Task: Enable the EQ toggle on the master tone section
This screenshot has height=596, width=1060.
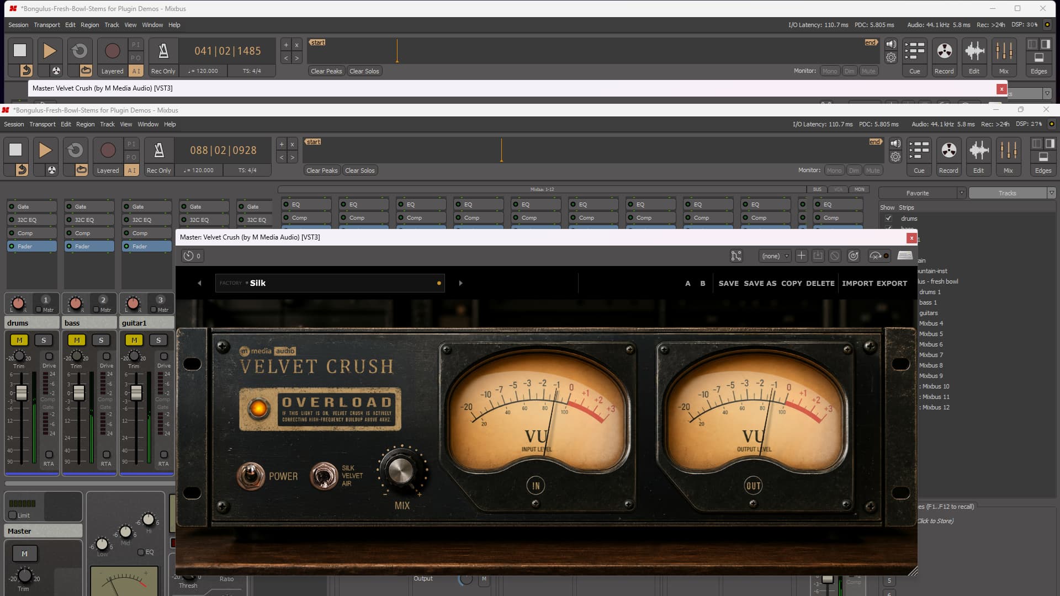Action: pos(141,552)
